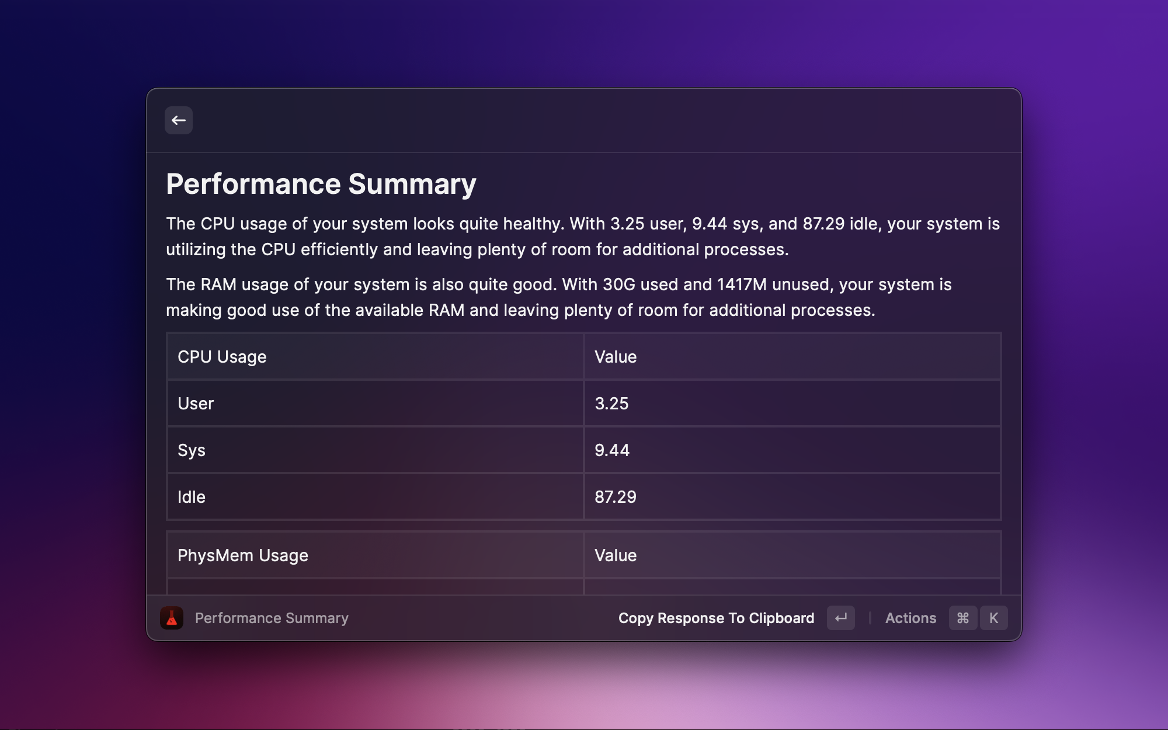
Task: Click the CPU usage summary paragraph
Action: click(582, 237)
